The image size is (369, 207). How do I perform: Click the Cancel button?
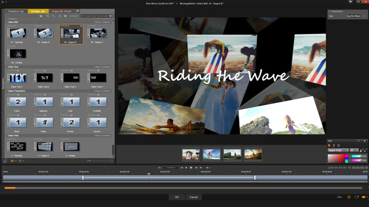coord(194,197)
